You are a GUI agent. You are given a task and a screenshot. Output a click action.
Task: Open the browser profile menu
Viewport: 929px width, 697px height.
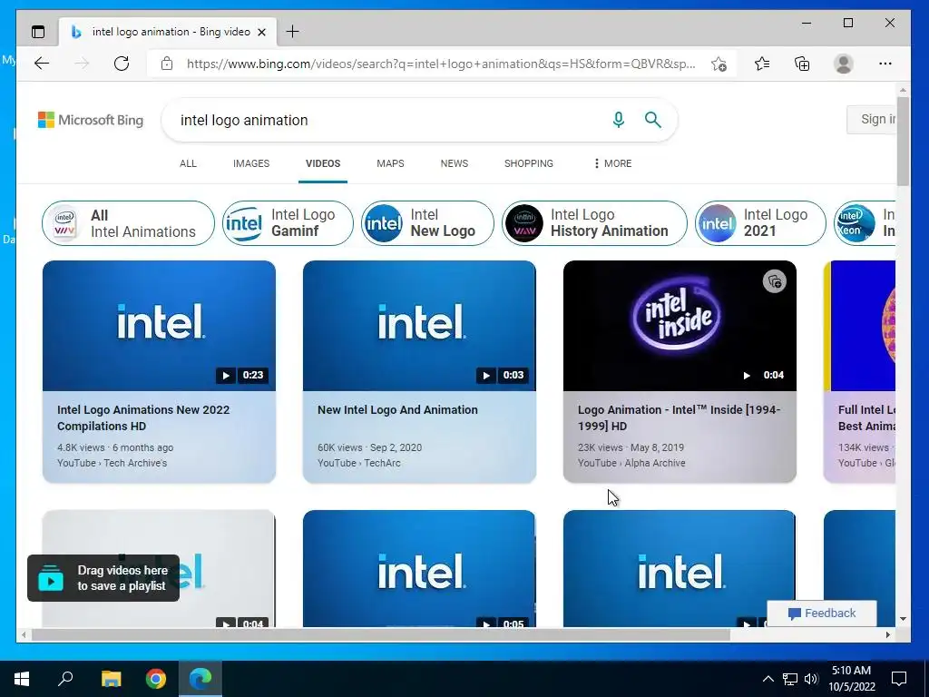(x=843, y=64)
